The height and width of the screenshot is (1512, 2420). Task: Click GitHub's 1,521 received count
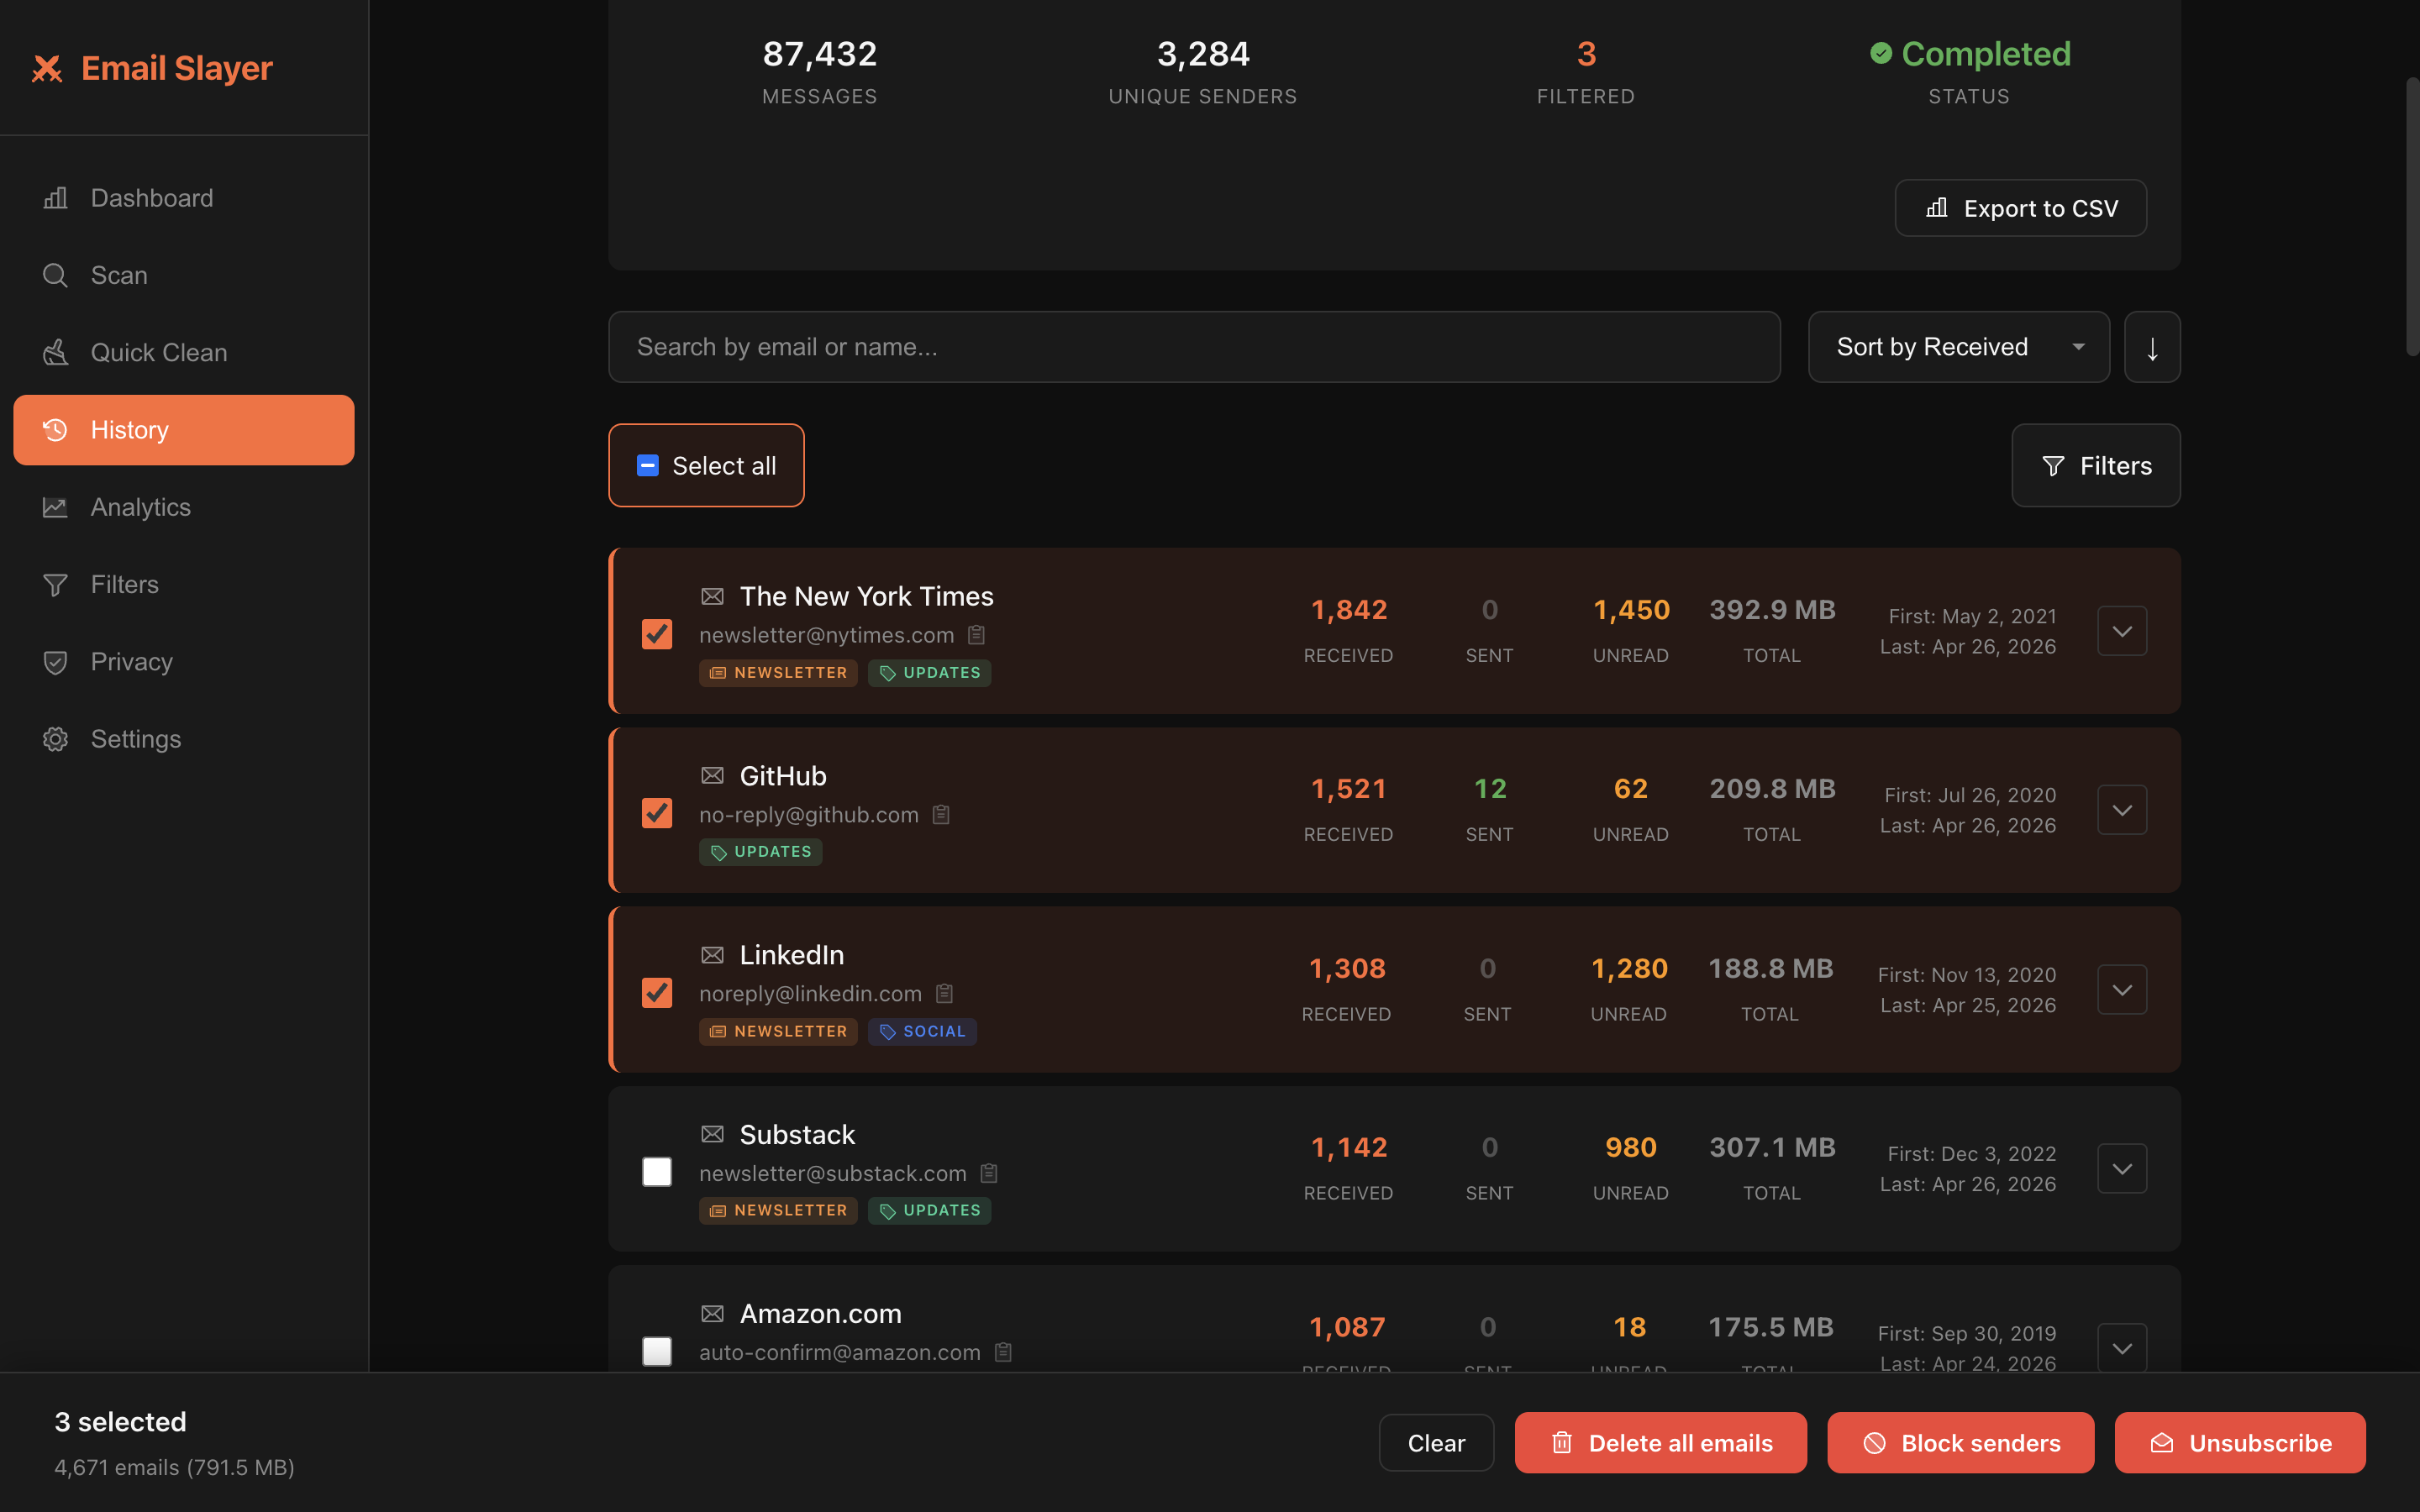point(1348,789)
